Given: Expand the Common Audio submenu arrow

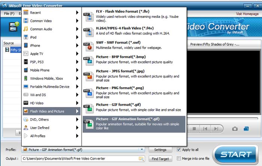Looking at the screenshot, I should (77, 29).
